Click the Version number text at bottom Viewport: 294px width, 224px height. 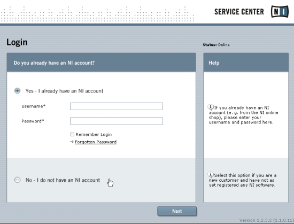[267, 220]
